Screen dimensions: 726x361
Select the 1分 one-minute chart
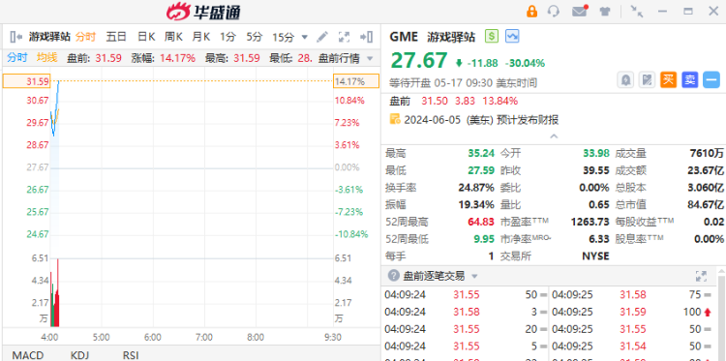pyautogui.click(x=227, y=37)
